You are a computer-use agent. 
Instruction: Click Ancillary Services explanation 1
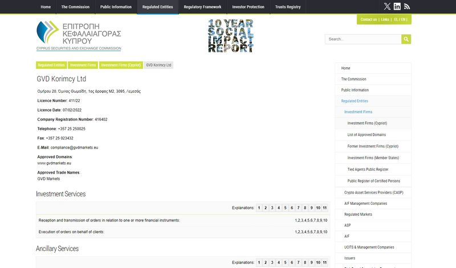(x=259, y=262)
